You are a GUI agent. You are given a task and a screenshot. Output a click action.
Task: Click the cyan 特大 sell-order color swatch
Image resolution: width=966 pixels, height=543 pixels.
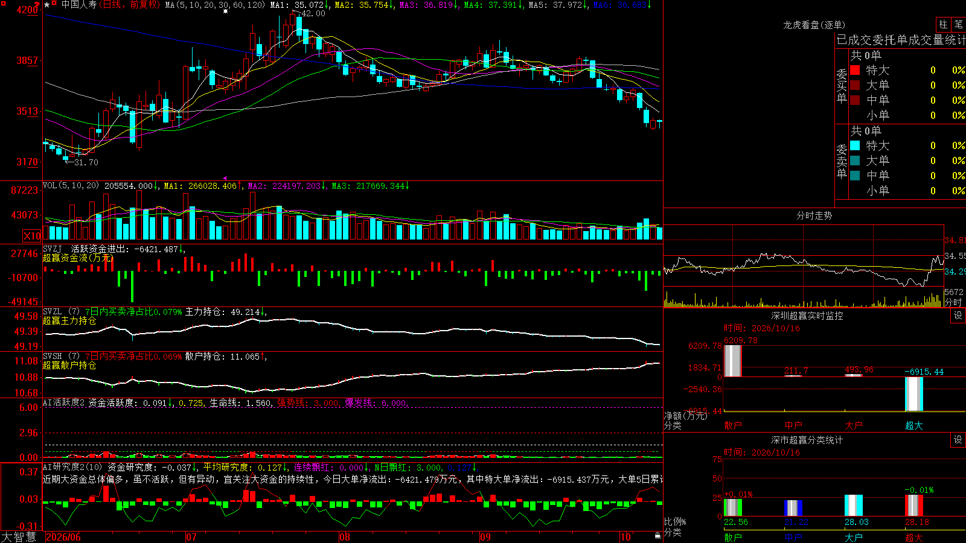(x=855, y=145)
